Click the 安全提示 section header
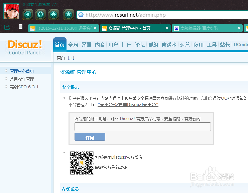248x193 pixels. click(70, 87)
